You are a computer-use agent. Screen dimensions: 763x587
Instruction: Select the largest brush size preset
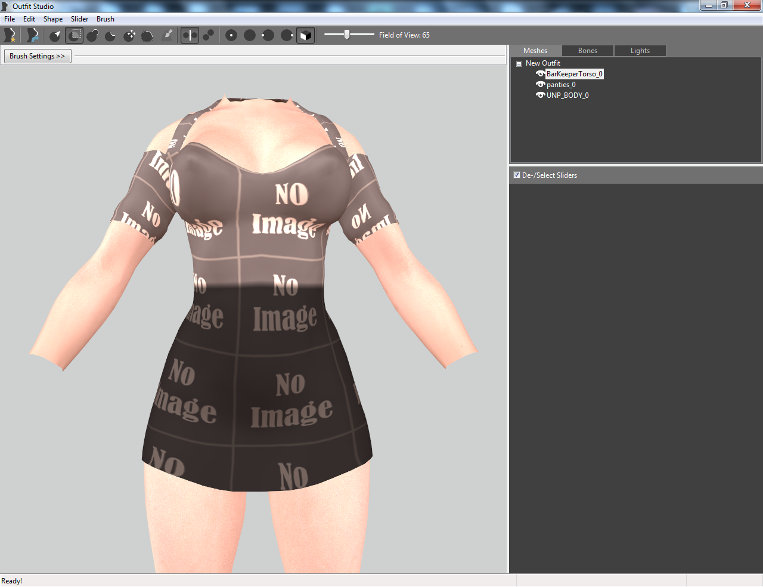(x=286, y=35)
